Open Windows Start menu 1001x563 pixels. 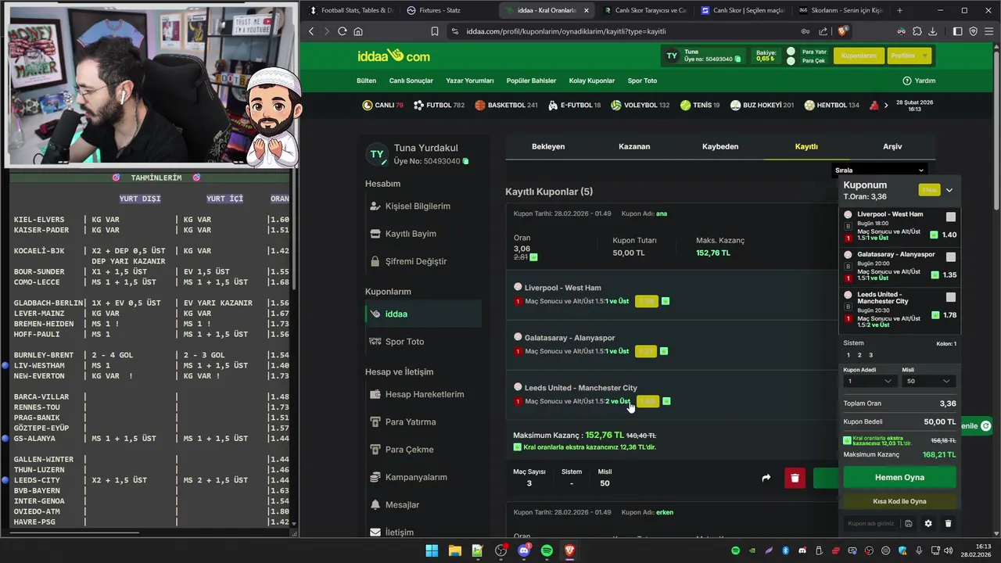(432, 550)
